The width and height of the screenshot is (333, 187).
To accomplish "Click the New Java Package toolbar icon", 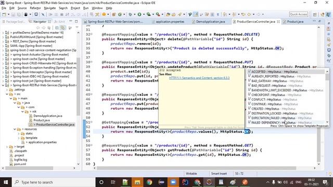I will (114, 15).
